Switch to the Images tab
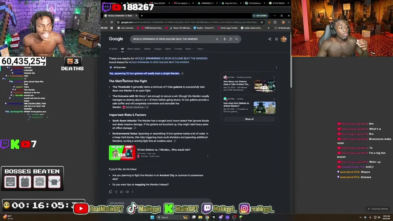 (x=158, y=49)
